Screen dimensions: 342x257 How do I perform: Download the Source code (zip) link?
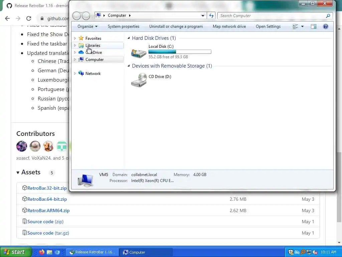(45, 222)
